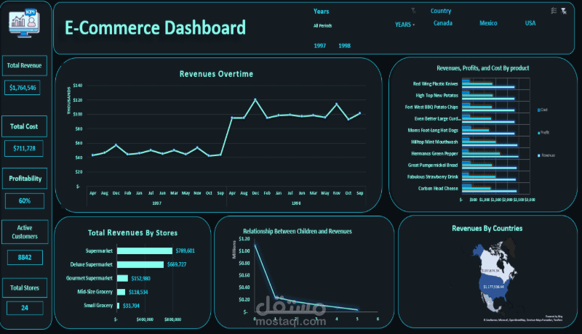Click the Mexico region on the map
This screenshot has height=334, width=582.
tap(489, 304)
